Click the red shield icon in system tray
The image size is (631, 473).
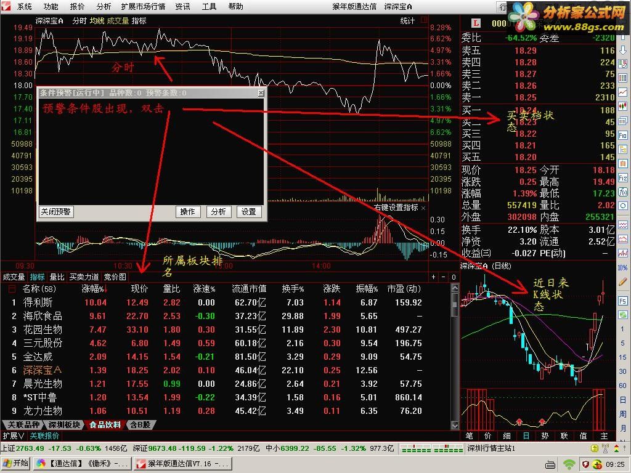pos(586,464)
